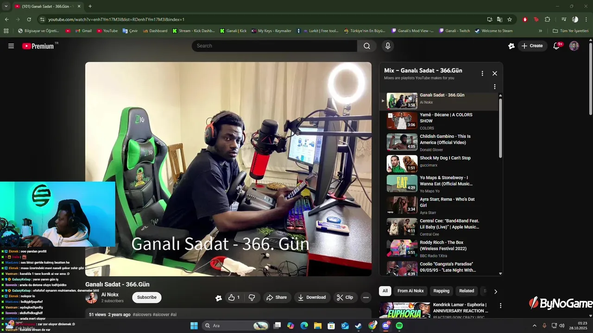Launch Spotify from the taskbar
The image size is (593, 333).
click(399, 326)
